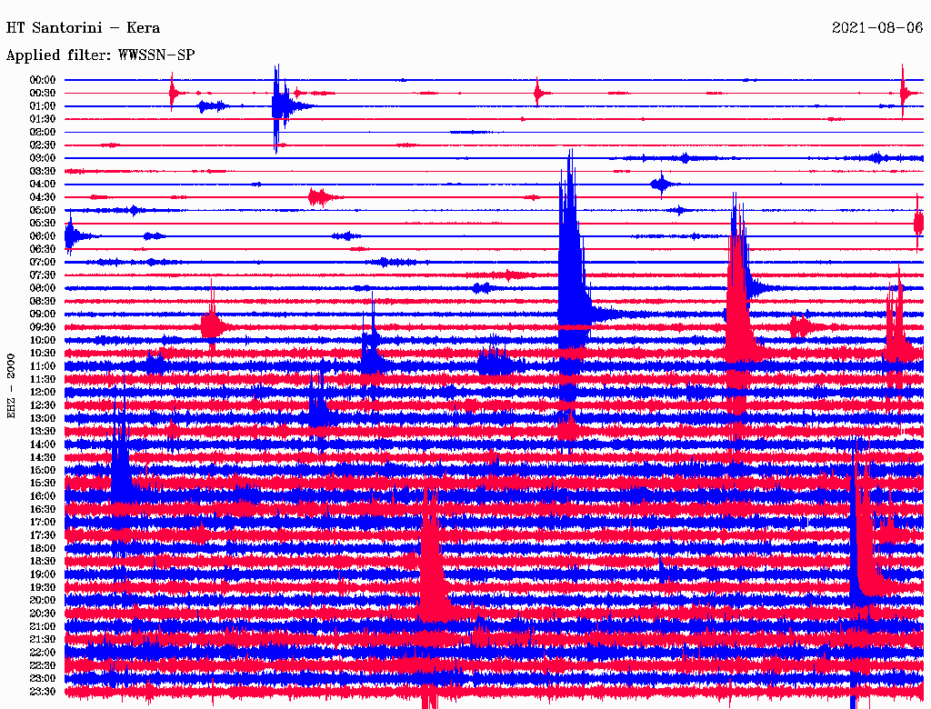Select the 14:30 time label
The width and height of the screenshot is (931, 709).
tap(43, 457)
